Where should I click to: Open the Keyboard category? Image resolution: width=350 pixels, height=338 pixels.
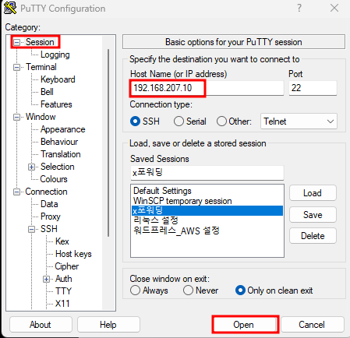click(58, 79)
